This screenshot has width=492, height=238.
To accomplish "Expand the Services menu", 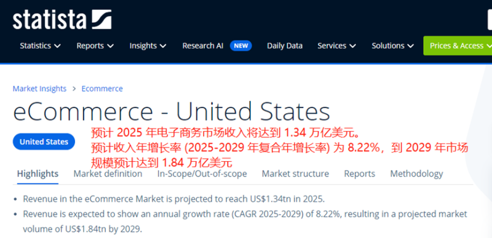I will [336, 46].
